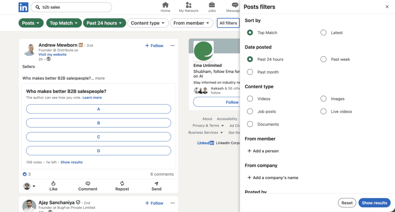
Task: Expand the Posts filter dropdown
Action: (31, 23)
